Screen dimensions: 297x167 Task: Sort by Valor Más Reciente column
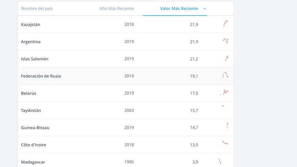pyautogui.click(x=179, y=9)
